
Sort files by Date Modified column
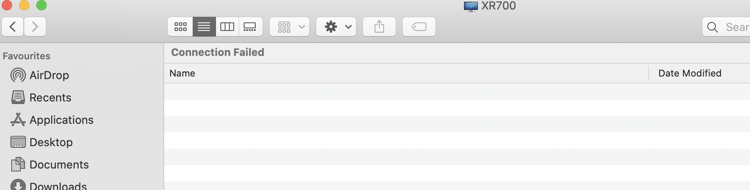click(x=690, y=74)
